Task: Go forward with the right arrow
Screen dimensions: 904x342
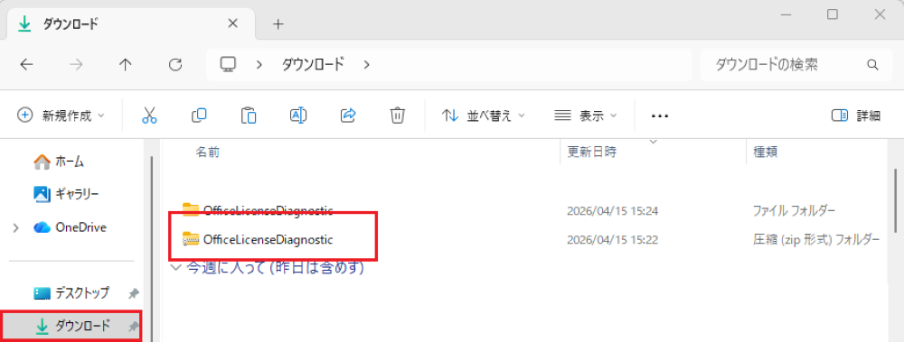Action: (x=76, y=64)
